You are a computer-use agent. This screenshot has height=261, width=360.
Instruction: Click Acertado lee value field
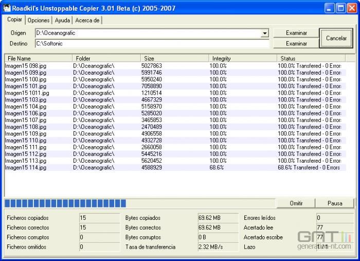point(335,228)
